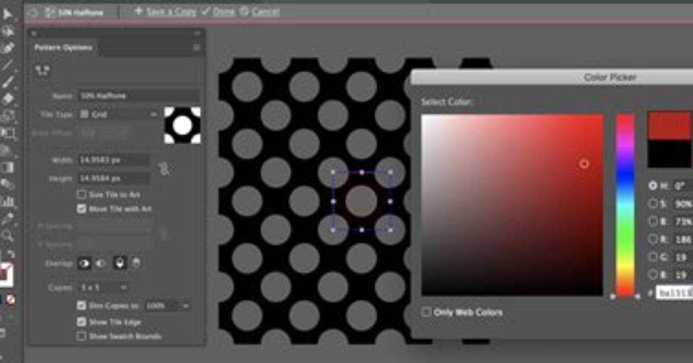Uncheck Move Tile with Art
693x363 pixels.
81,209
